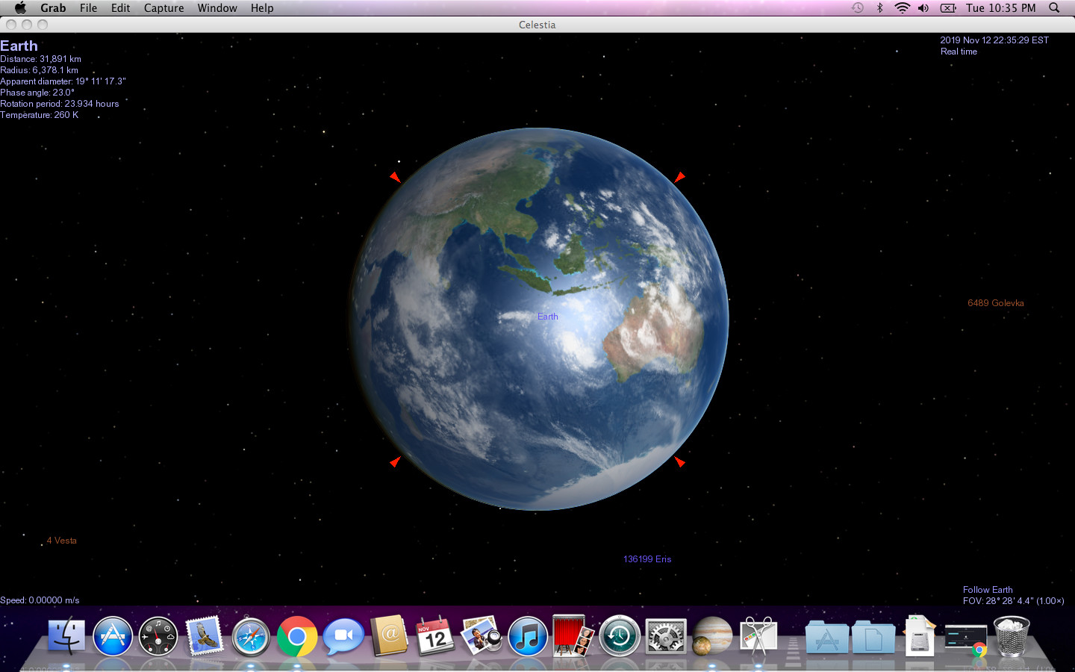Open Spotlight search in the menu bar

(1053, 8)
